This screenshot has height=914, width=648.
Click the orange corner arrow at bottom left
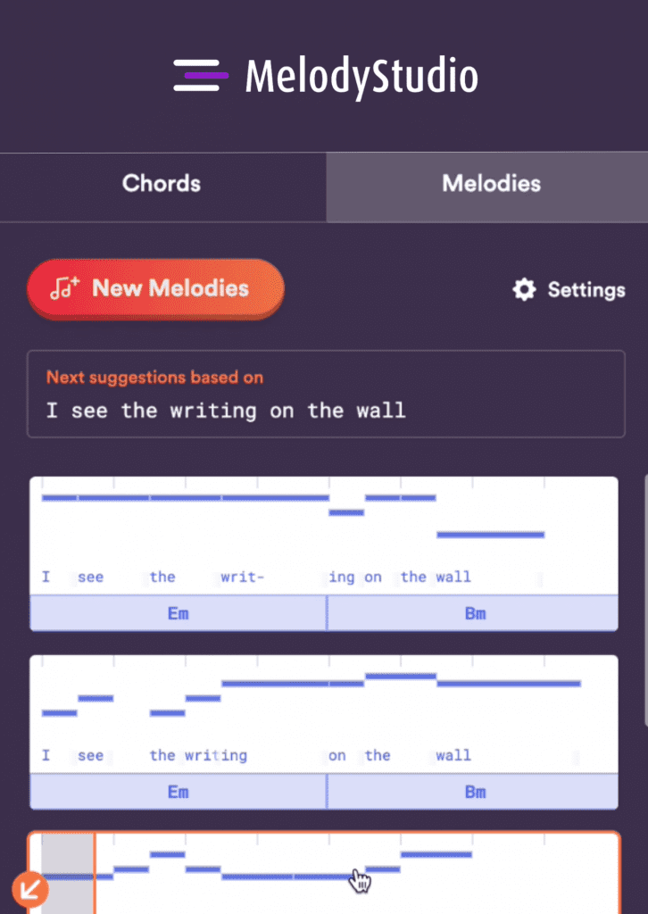(32, 889)
